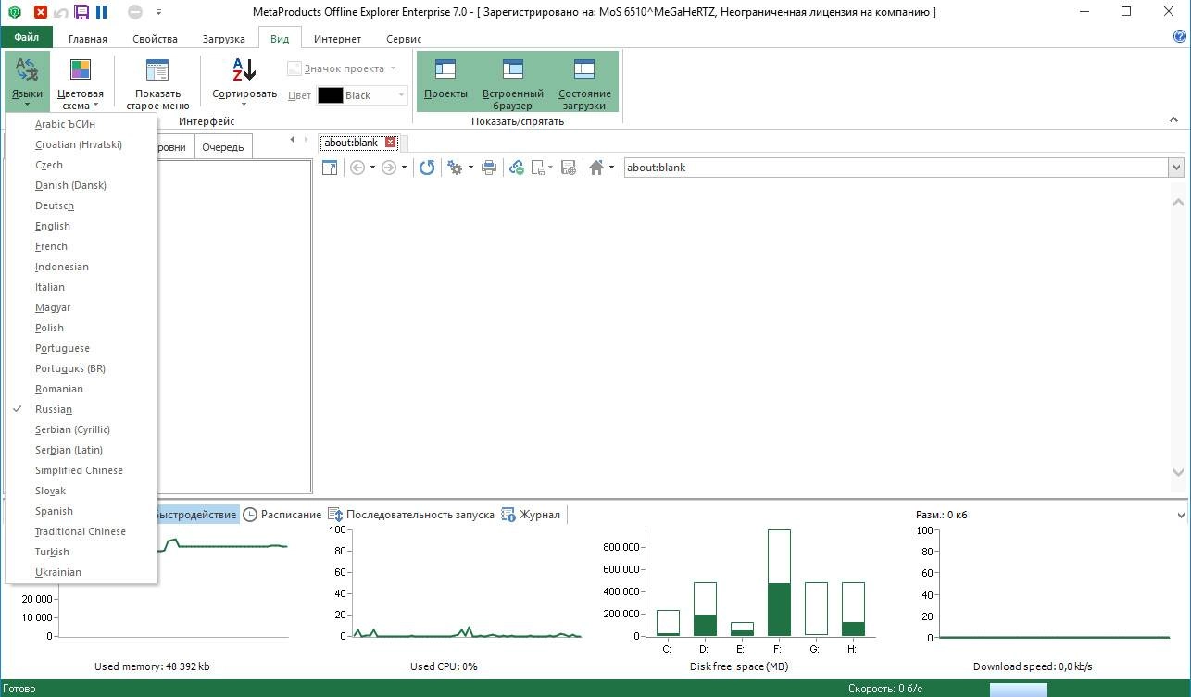Toggle the Встроенный браузер panel visibility
Viewport: 1191px width, 697px height.
pyautogui.click(x=513, y=81)
